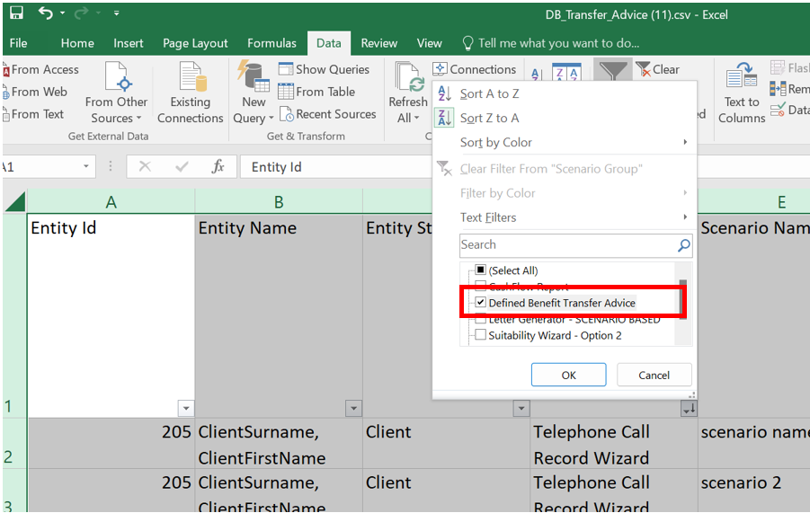Open the Name Box dropdown arrow

[x=85, y=167]
